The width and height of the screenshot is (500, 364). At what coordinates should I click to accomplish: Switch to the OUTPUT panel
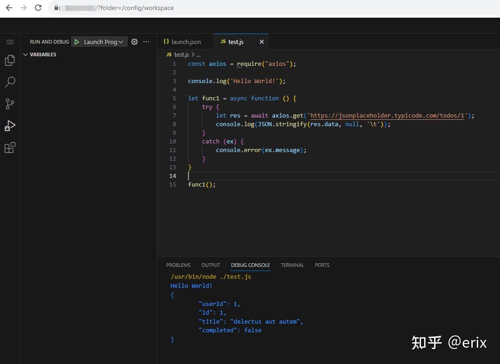(210, 265)
